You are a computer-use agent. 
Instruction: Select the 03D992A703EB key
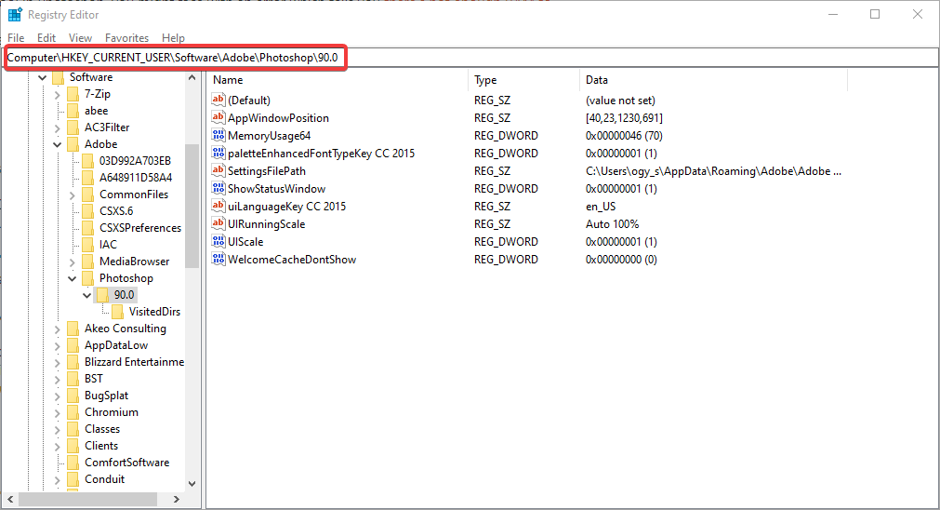pyautogui.click(x=135, y=161)
